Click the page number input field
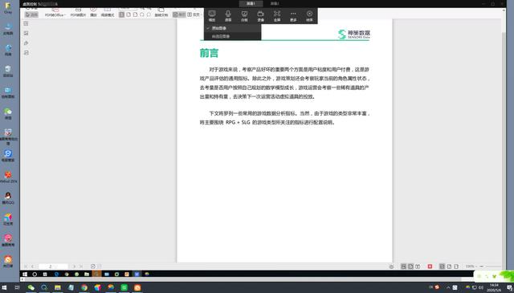Viewport: 514px width, 293px height. (x=53, y=267)
